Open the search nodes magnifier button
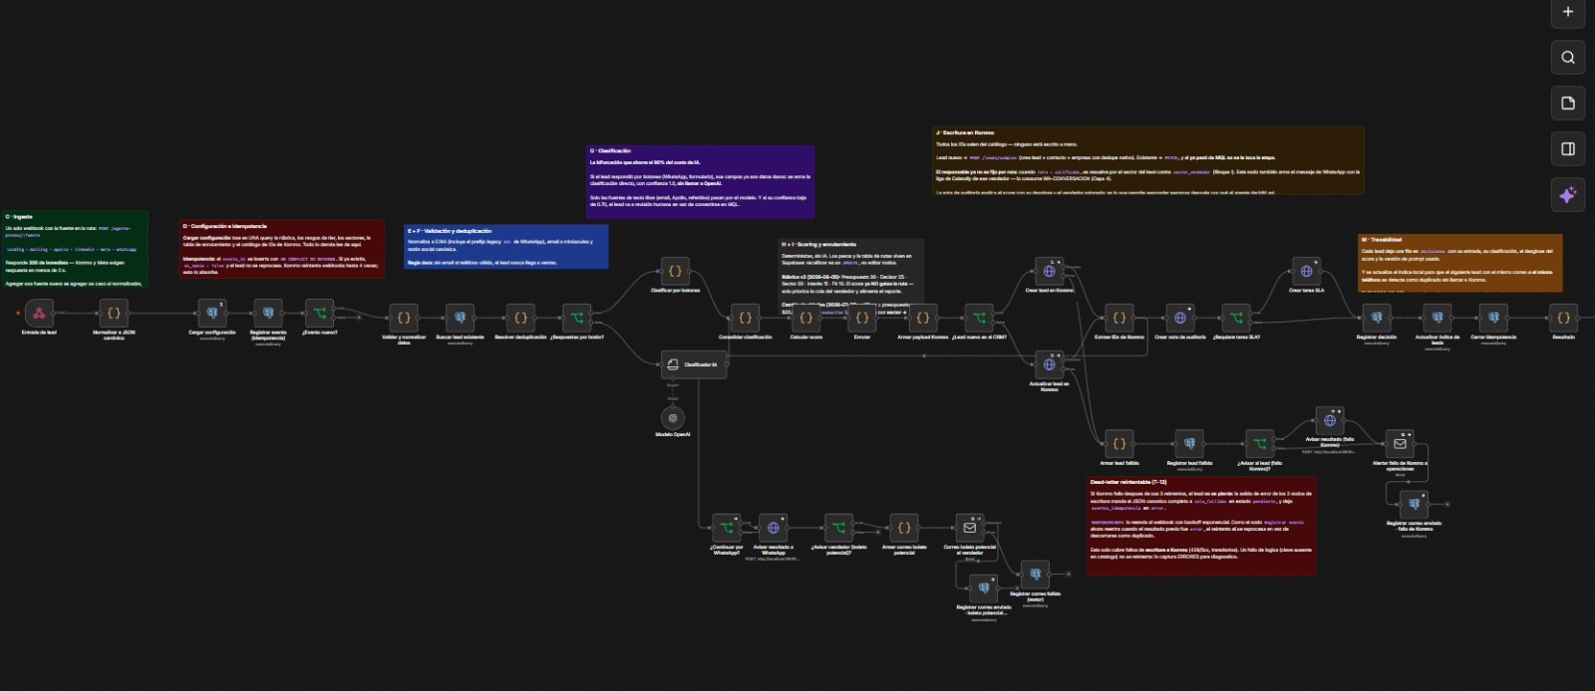This screenshot has width=1595, height=691. [x=1567, y=58]
